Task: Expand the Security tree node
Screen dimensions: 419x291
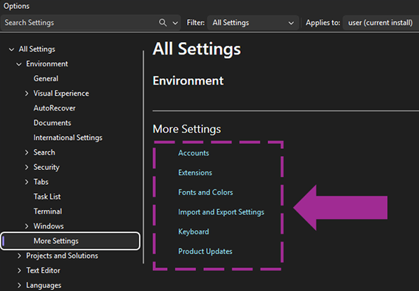Action: tap(27, 167)
